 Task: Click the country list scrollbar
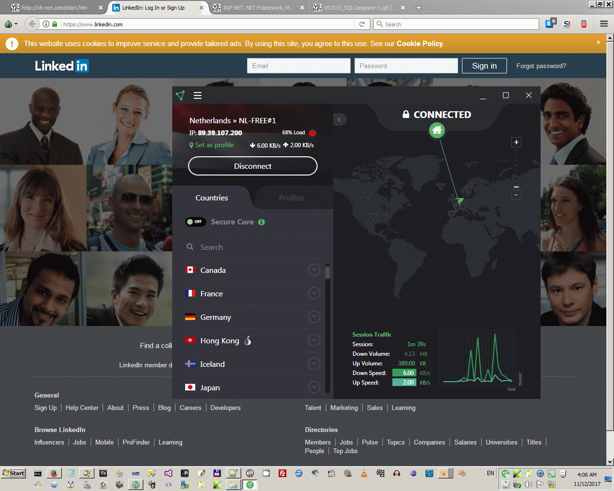pos(328,328)
